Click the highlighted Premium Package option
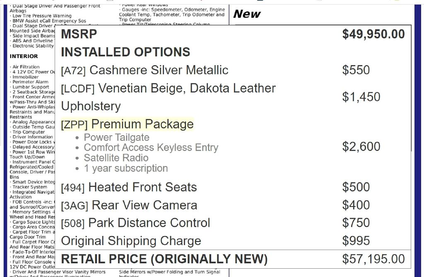Viewport: 424px width, 277px height. pyautogui.click(x=128, y=124)
